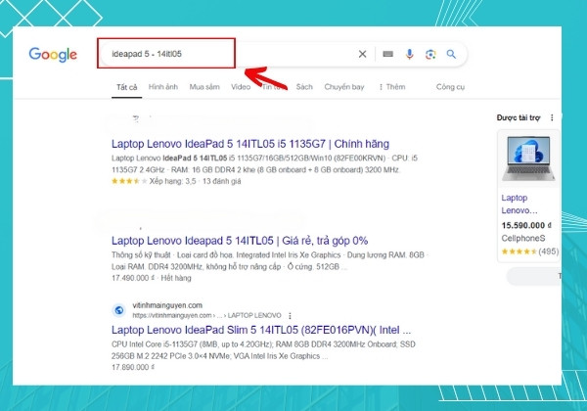Open the three-dot menu beside LAPTOP LENOVO breadcrumb
Screen dimensions: 587x411
tap(290, 316)
